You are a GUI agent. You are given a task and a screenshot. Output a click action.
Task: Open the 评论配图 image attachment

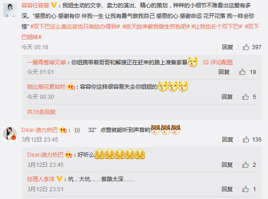218,62
